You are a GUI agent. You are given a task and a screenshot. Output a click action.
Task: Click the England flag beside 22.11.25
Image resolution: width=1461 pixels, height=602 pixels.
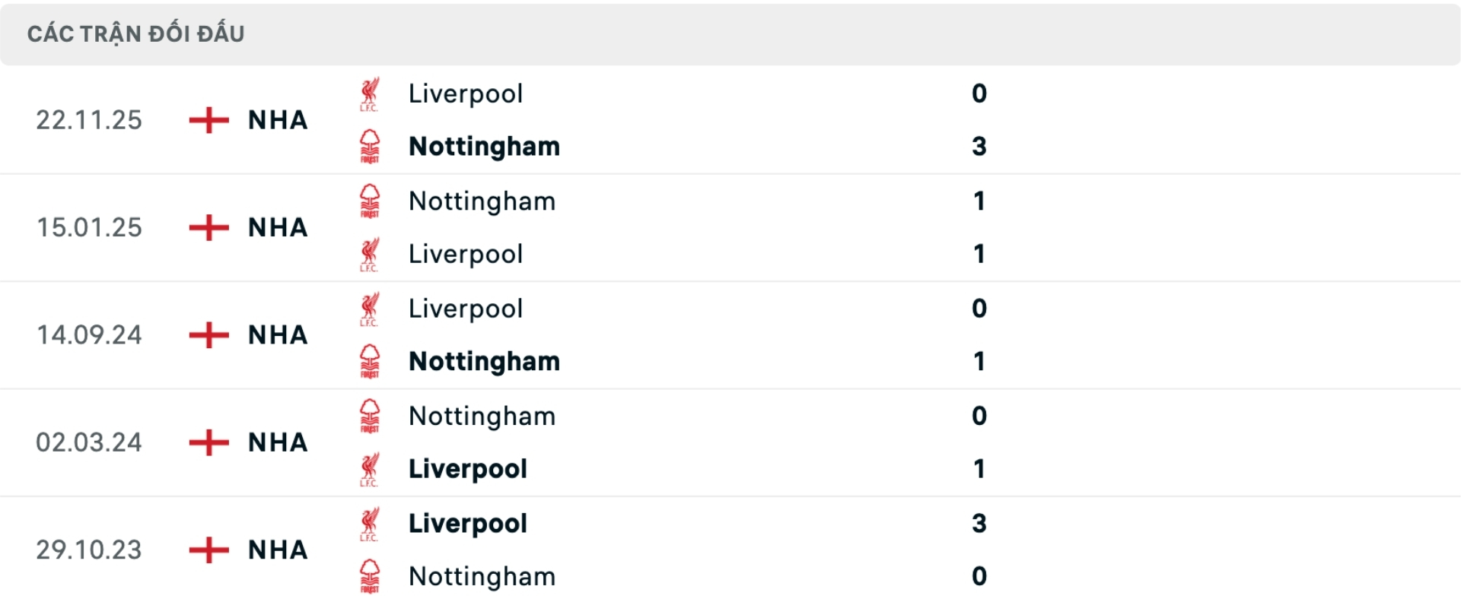[208, 120]
